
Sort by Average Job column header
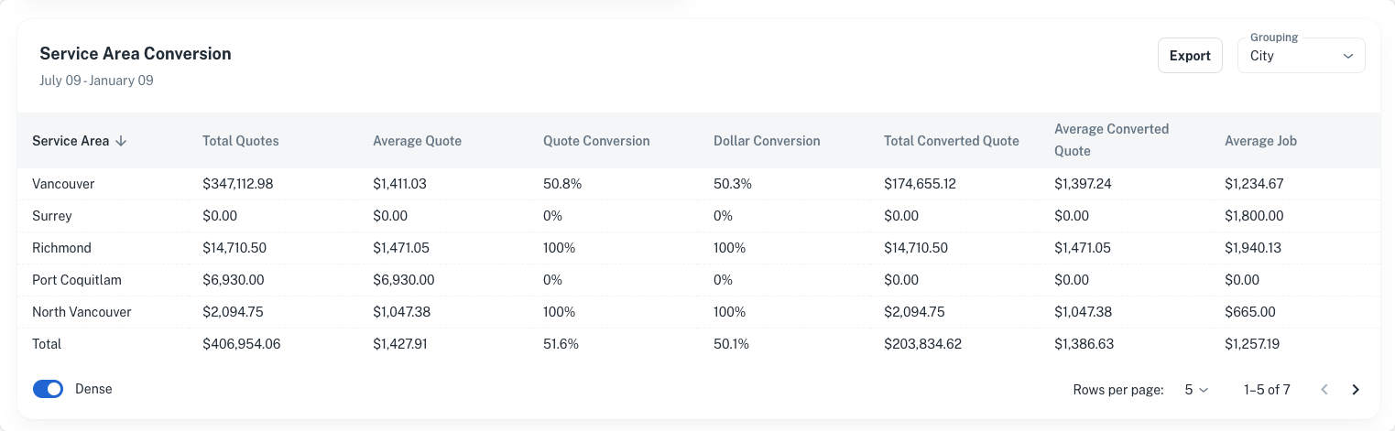(1260, 141)
